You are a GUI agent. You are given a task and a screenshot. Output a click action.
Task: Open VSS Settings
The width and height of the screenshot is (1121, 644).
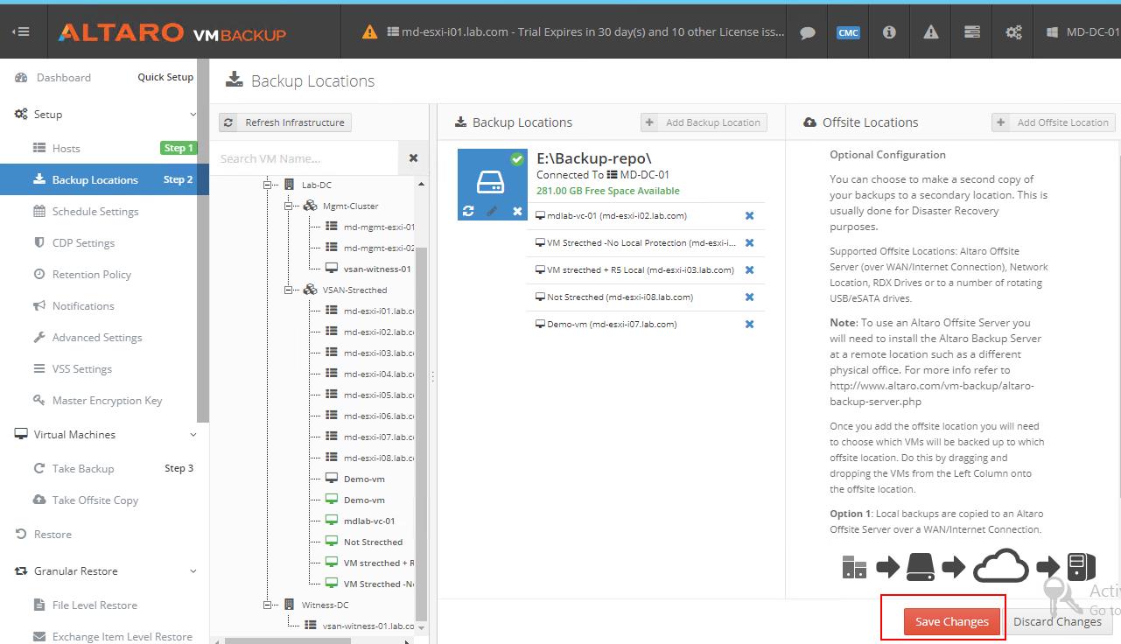[x=81, y=369]
